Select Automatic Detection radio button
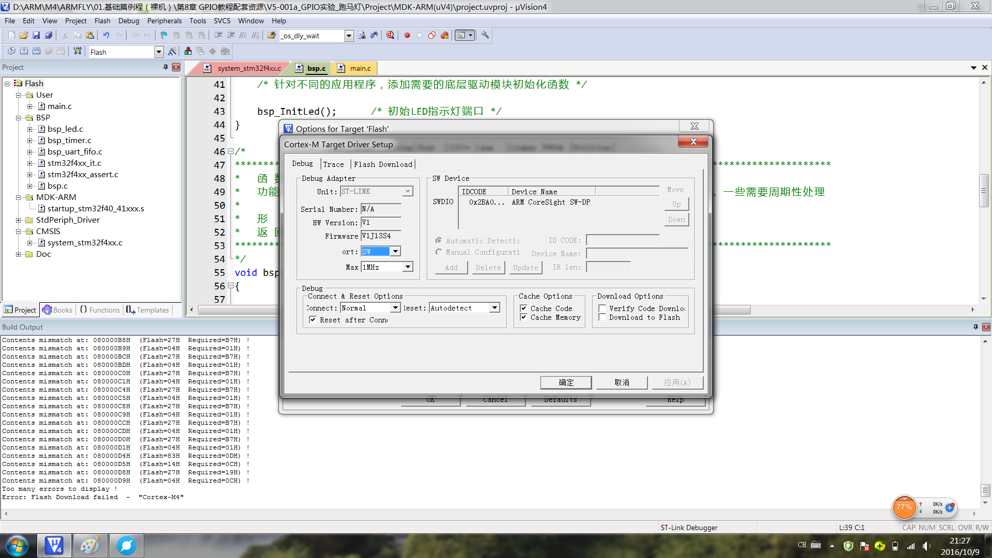 tap(439, 241)
